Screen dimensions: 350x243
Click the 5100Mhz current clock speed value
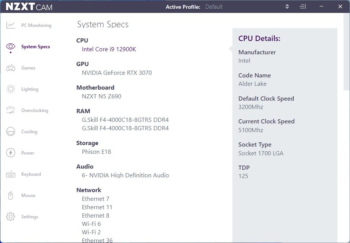click(x=251, y=130)
